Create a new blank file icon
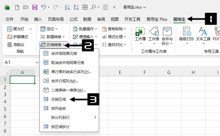 17,7
